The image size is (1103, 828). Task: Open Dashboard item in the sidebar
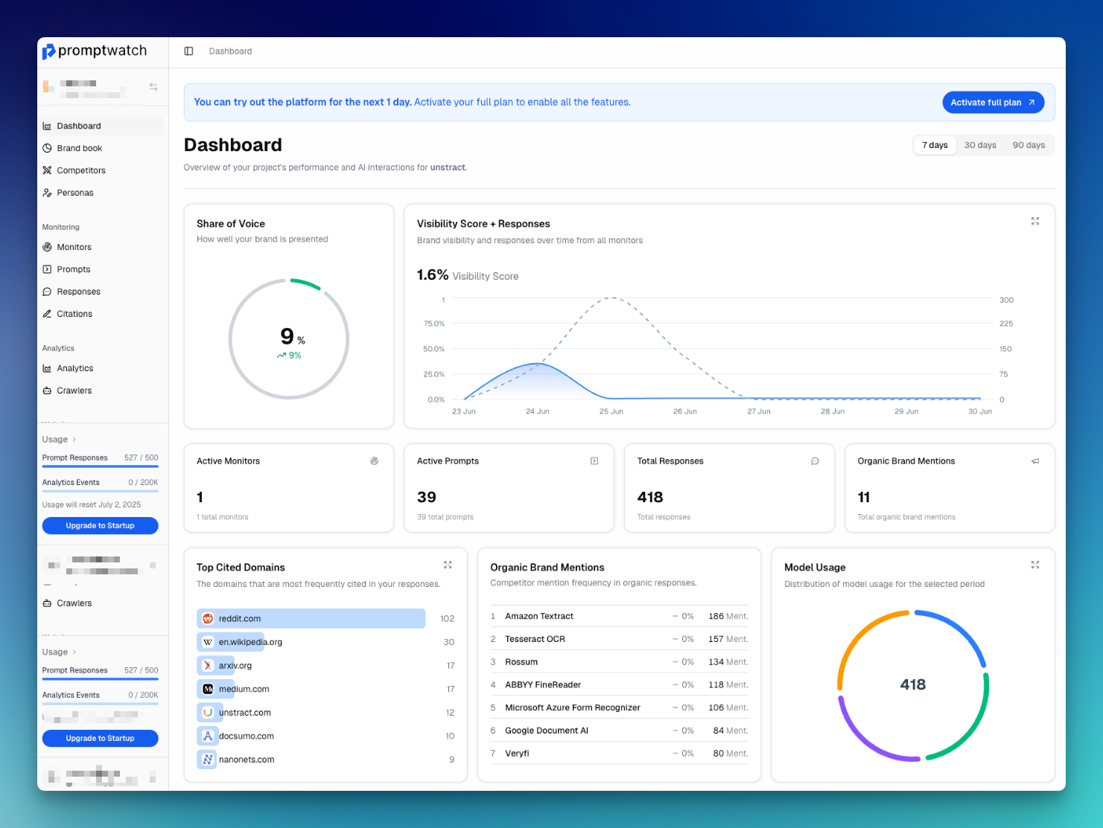tap(102, 126)
